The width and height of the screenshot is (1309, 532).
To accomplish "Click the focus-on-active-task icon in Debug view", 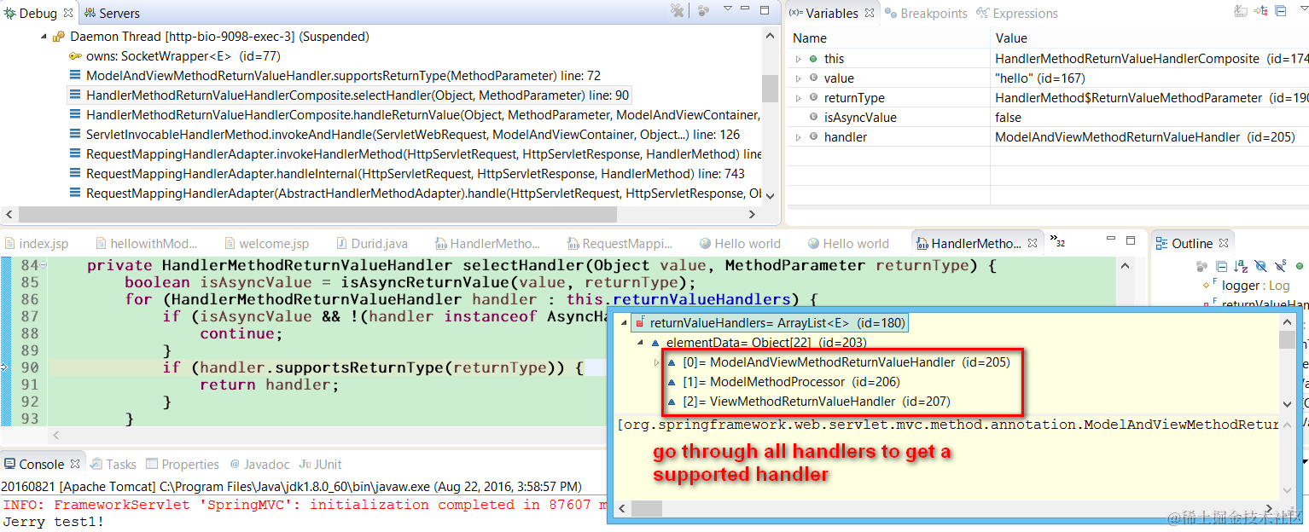I will (703, 11).
